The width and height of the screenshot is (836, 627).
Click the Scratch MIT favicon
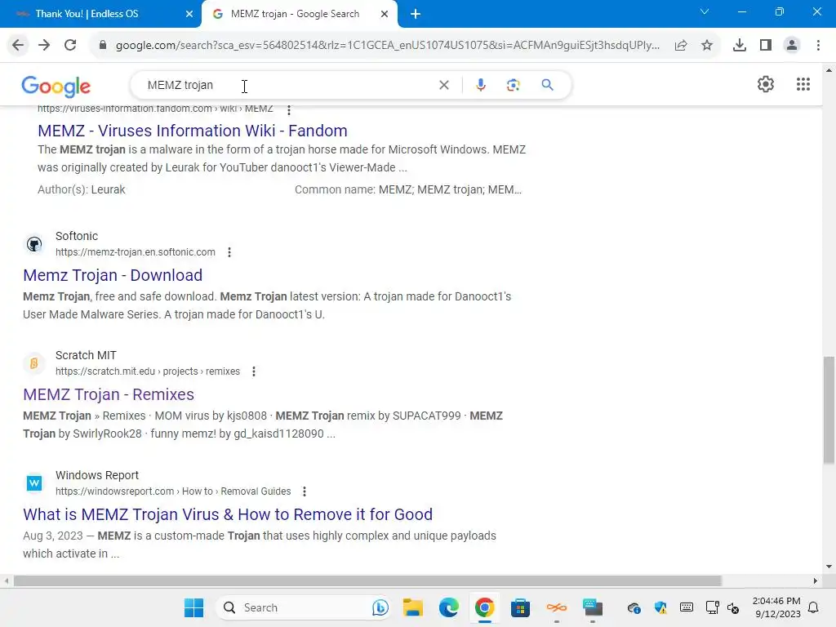click(x=34, y=363)
